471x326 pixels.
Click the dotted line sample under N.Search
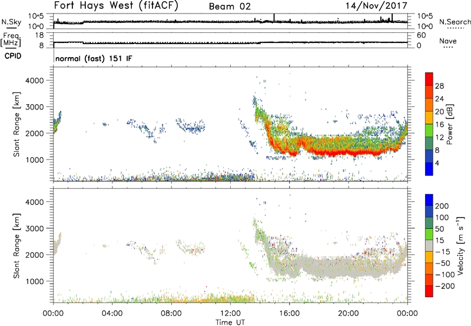pyautogui.click(x=455, y=28)
